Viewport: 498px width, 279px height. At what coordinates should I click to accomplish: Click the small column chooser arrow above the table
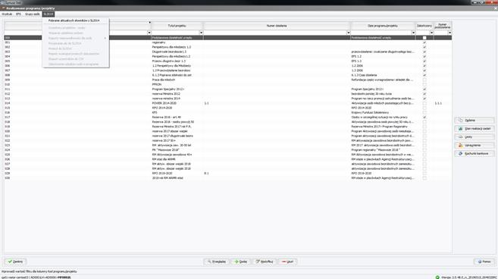149,23
